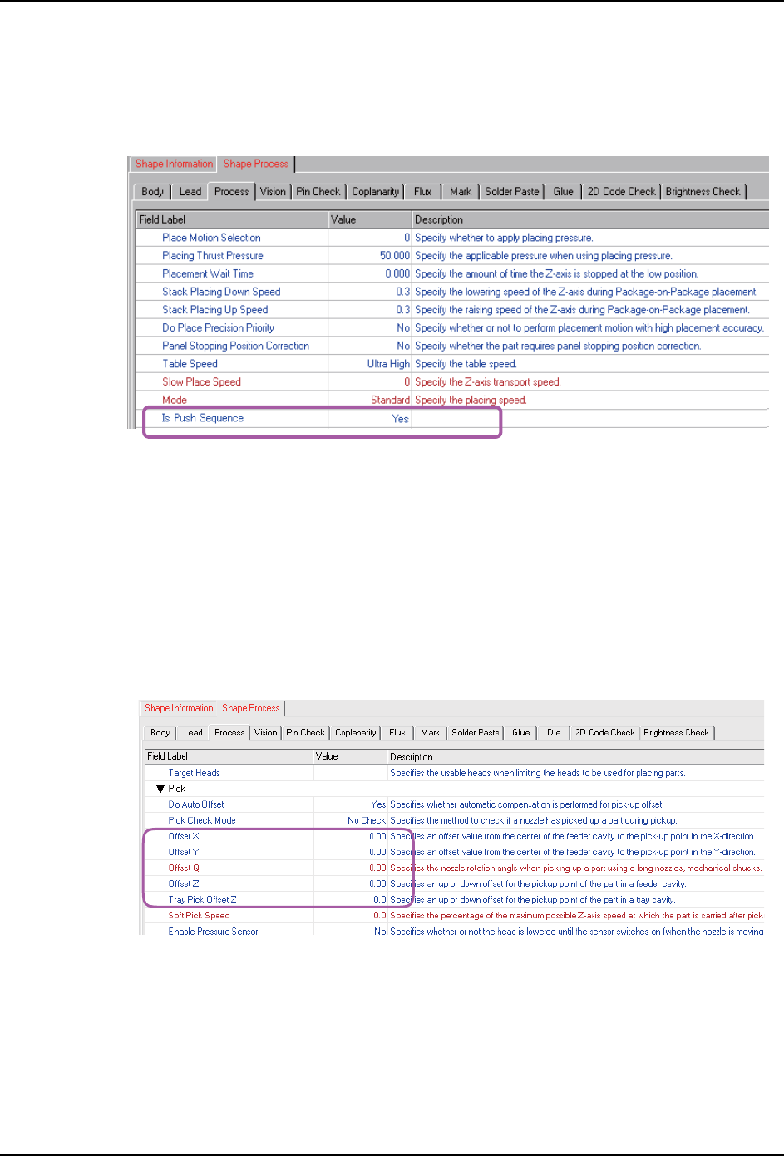Open Vision tab in upper panel
The height and width of the screenshot is (1156, 784).
(x=273, y=192)
